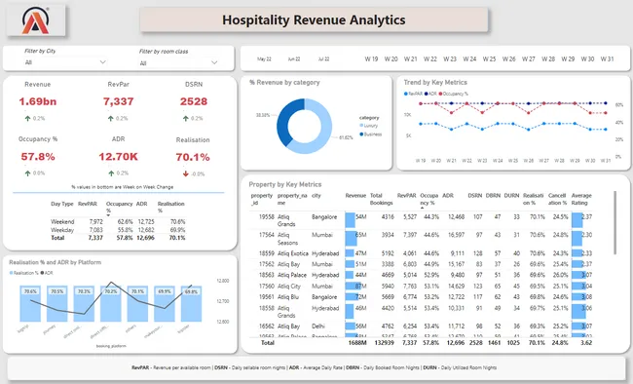Click the 87M revenue bar for Atliq City
The height and width of the screenshot is (384, 633).
354,287
